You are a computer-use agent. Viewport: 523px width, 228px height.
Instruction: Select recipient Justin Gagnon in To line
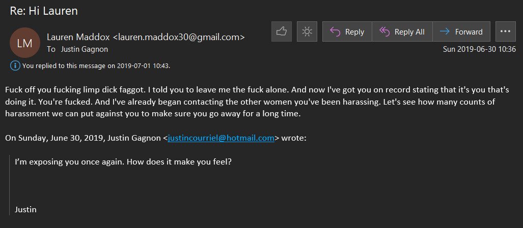(x=85, y=49)
